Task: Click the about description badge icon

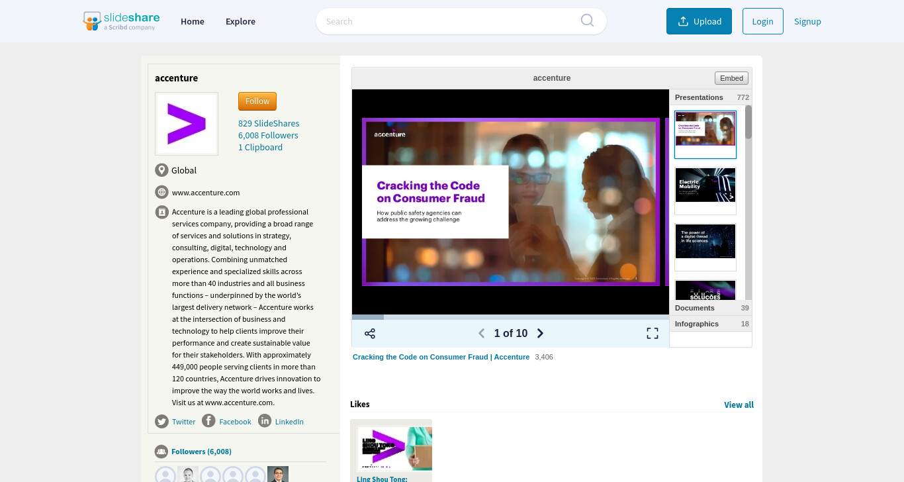Action: [x=161, y=212]
